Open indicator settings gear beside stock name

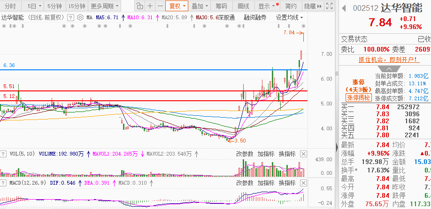point(80,17)
